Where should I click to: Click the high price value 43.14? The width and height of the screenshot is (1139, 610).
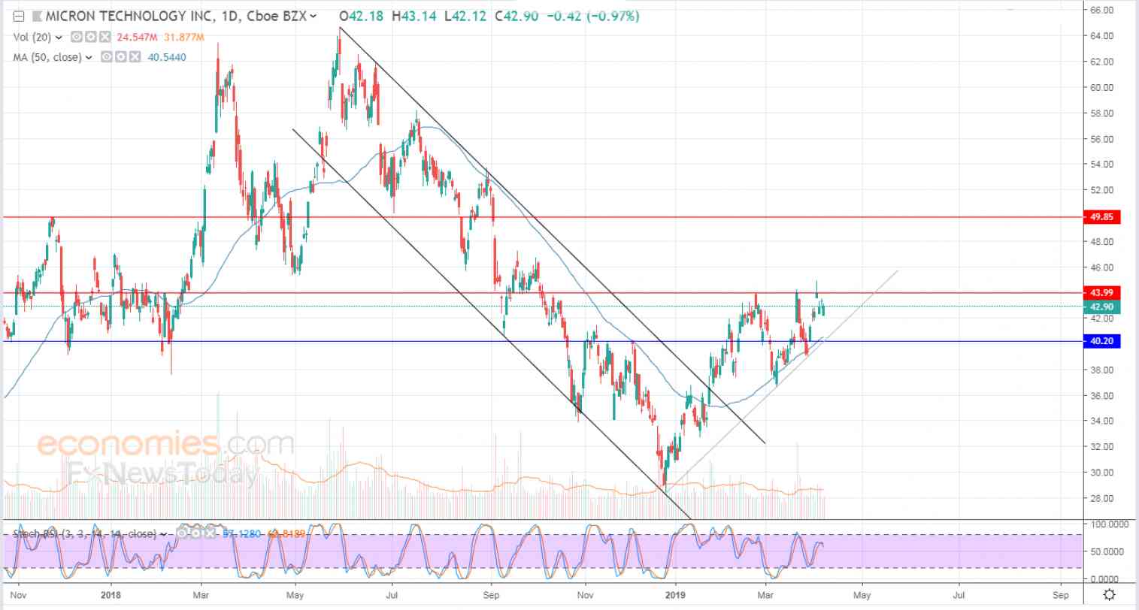[x=418, y=17]
